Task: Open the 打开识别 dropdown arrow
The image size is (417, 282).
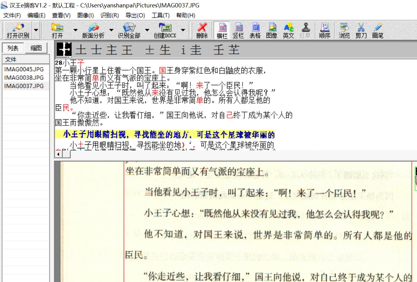Action: pyautogui.click(x=36, y=30)
